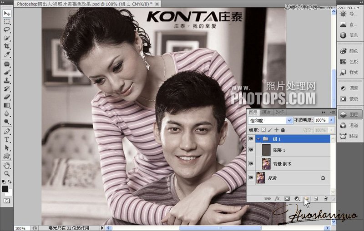Screen dimensions: 364x231
Task: Hide the 图层 1 layer
Action: (251, 150)
